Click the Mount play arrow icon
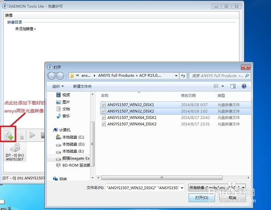271x210 pixels. 32,135
